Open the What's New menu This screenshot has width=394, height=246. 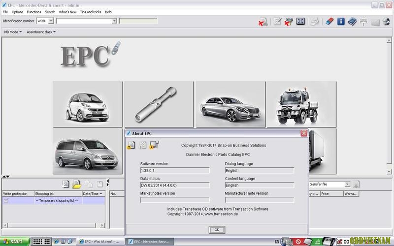[67, 12]
